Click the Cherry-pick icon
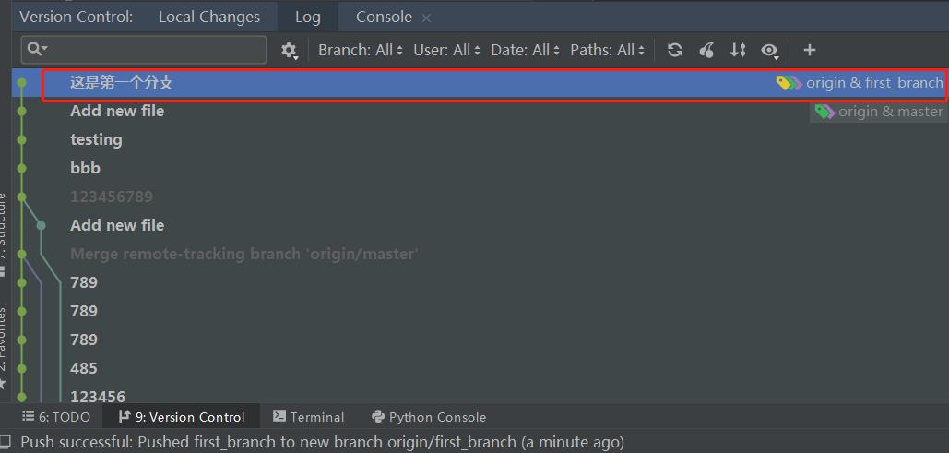This screenshot has height=453, width=949. 706,50
